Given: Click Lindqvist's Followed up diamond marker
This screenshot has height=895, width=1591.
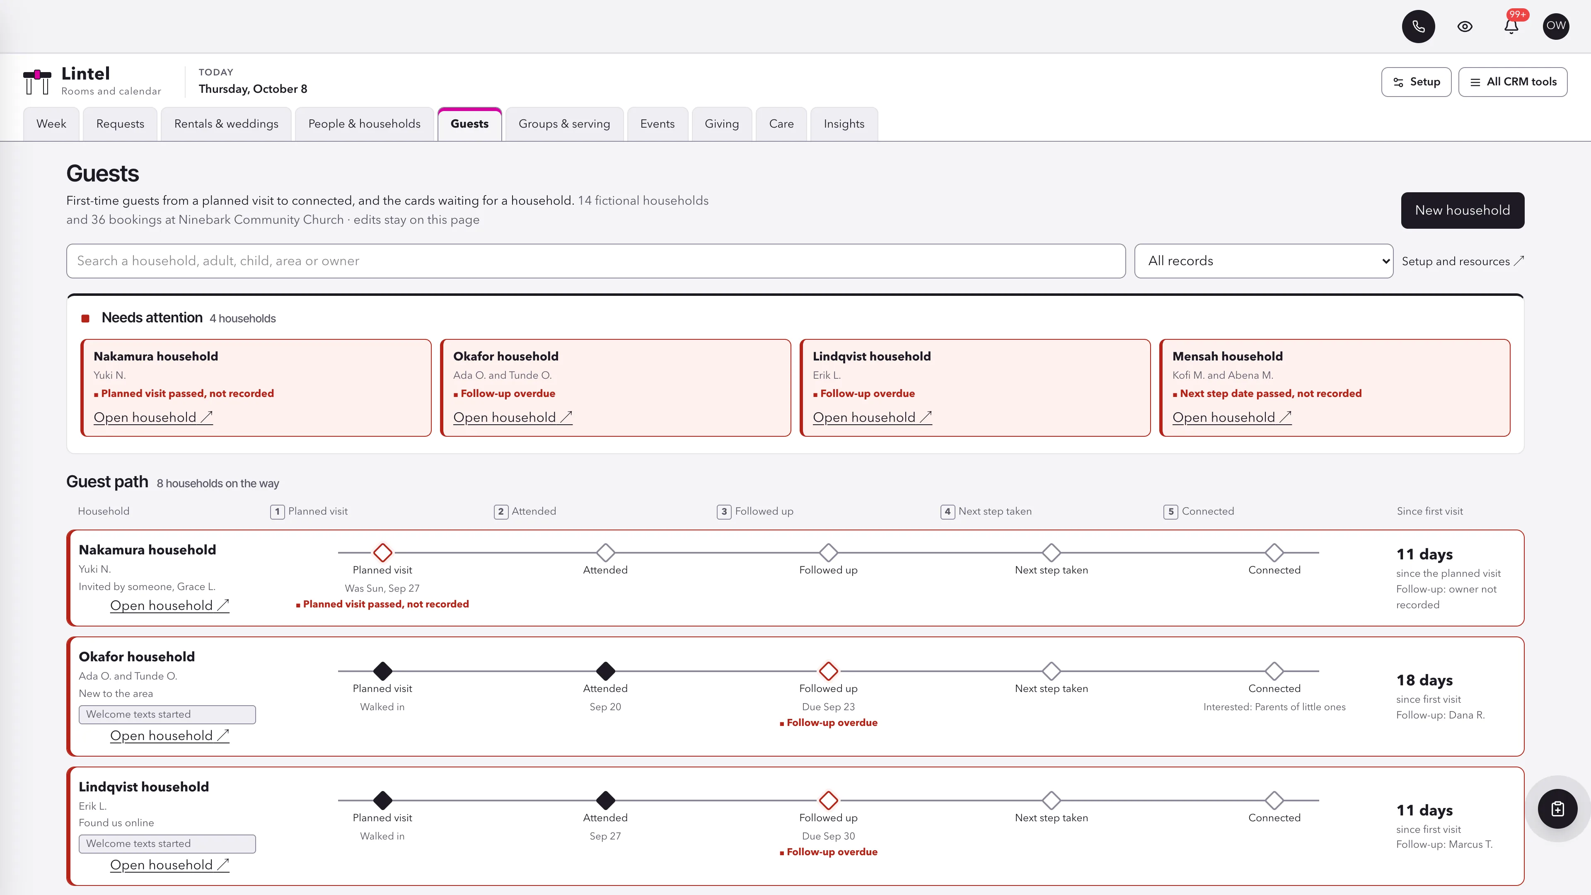Looking at the screenshot, I should click(828, 800).
